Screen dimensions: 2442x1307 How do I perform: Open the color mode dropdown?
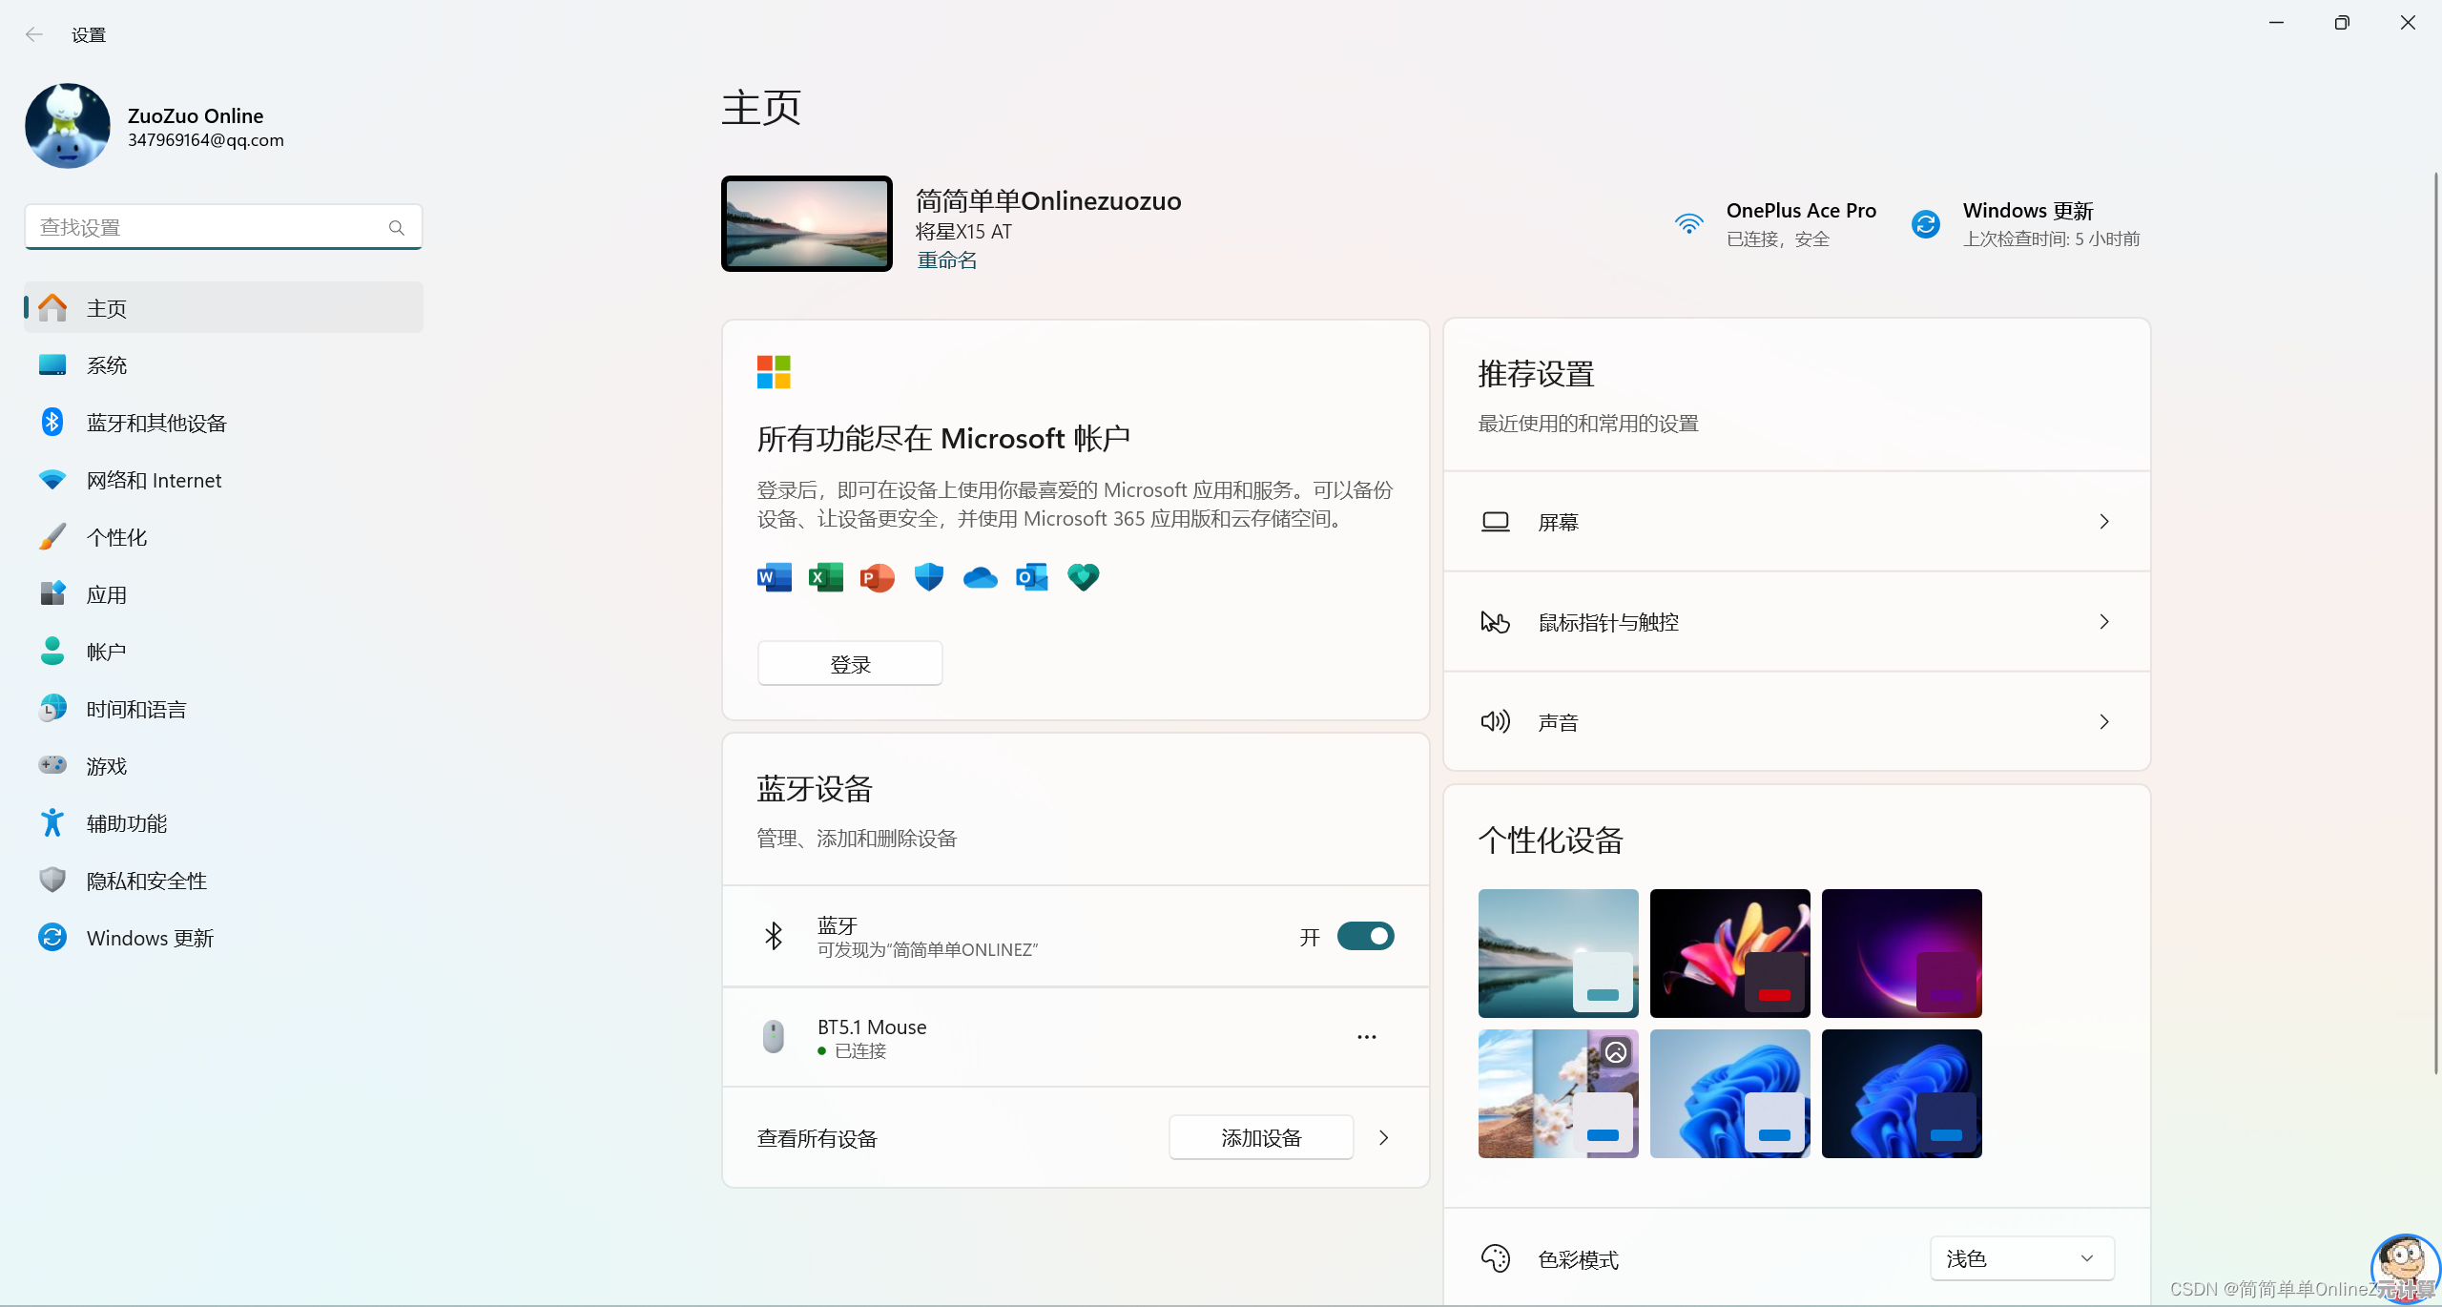coord(2021,1258)
